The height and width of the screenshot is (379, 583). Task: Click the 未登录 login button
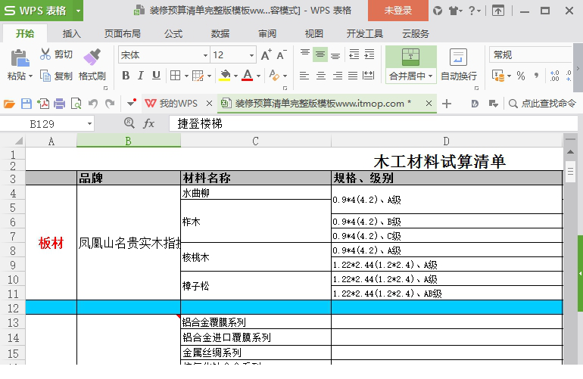pos(397,11)
